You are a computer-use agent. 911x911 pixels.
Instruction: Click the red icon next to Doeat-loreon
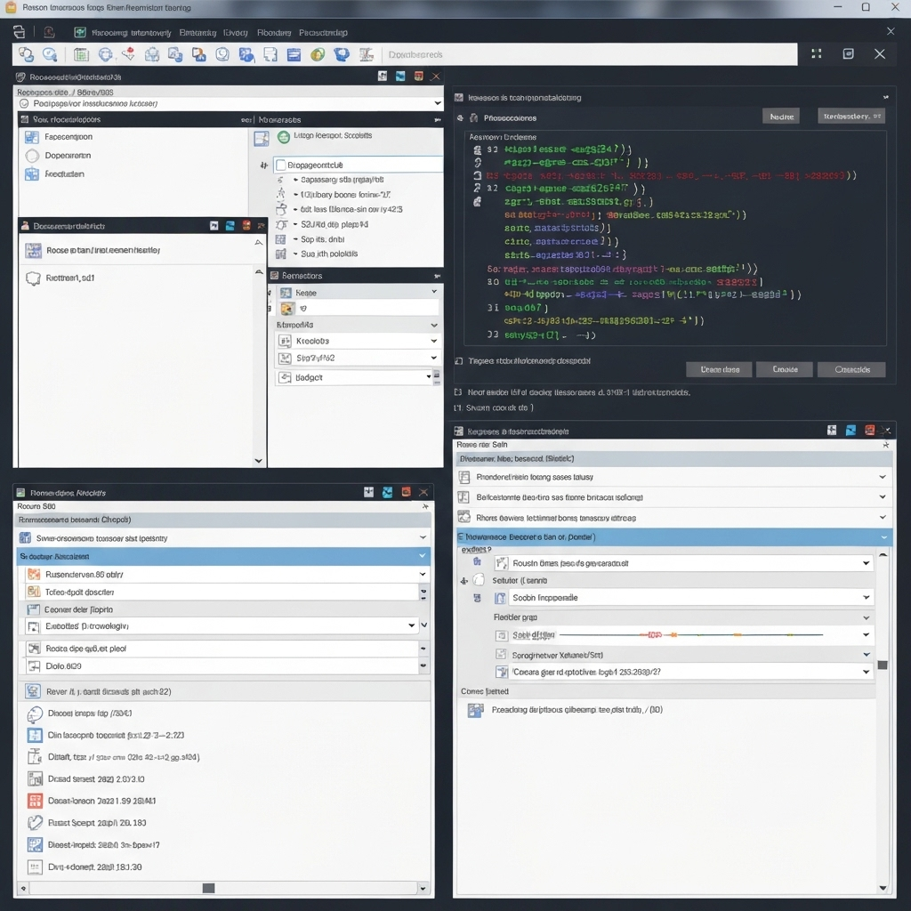coord(35,801)
